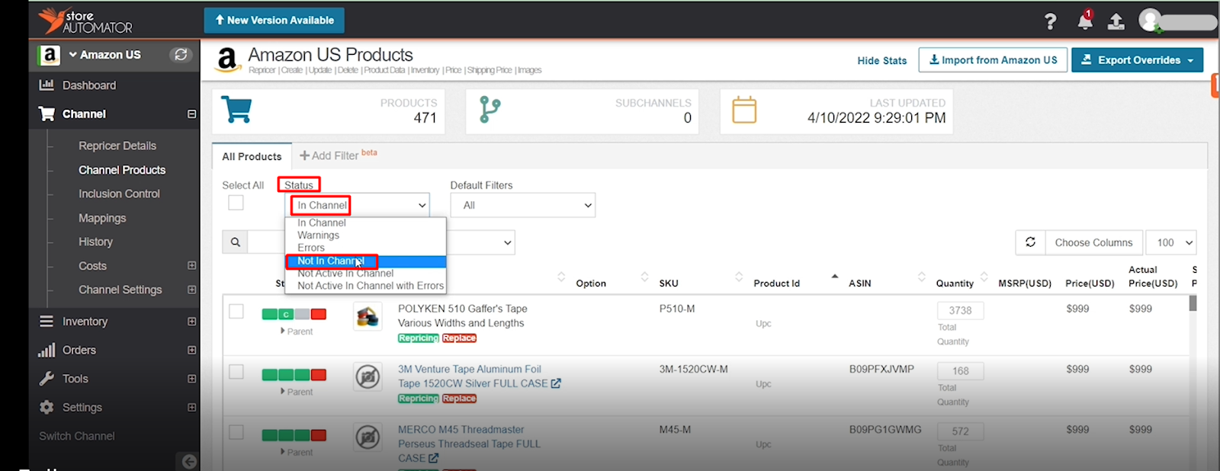Collapse the Channel menu section

coord(191,114)
